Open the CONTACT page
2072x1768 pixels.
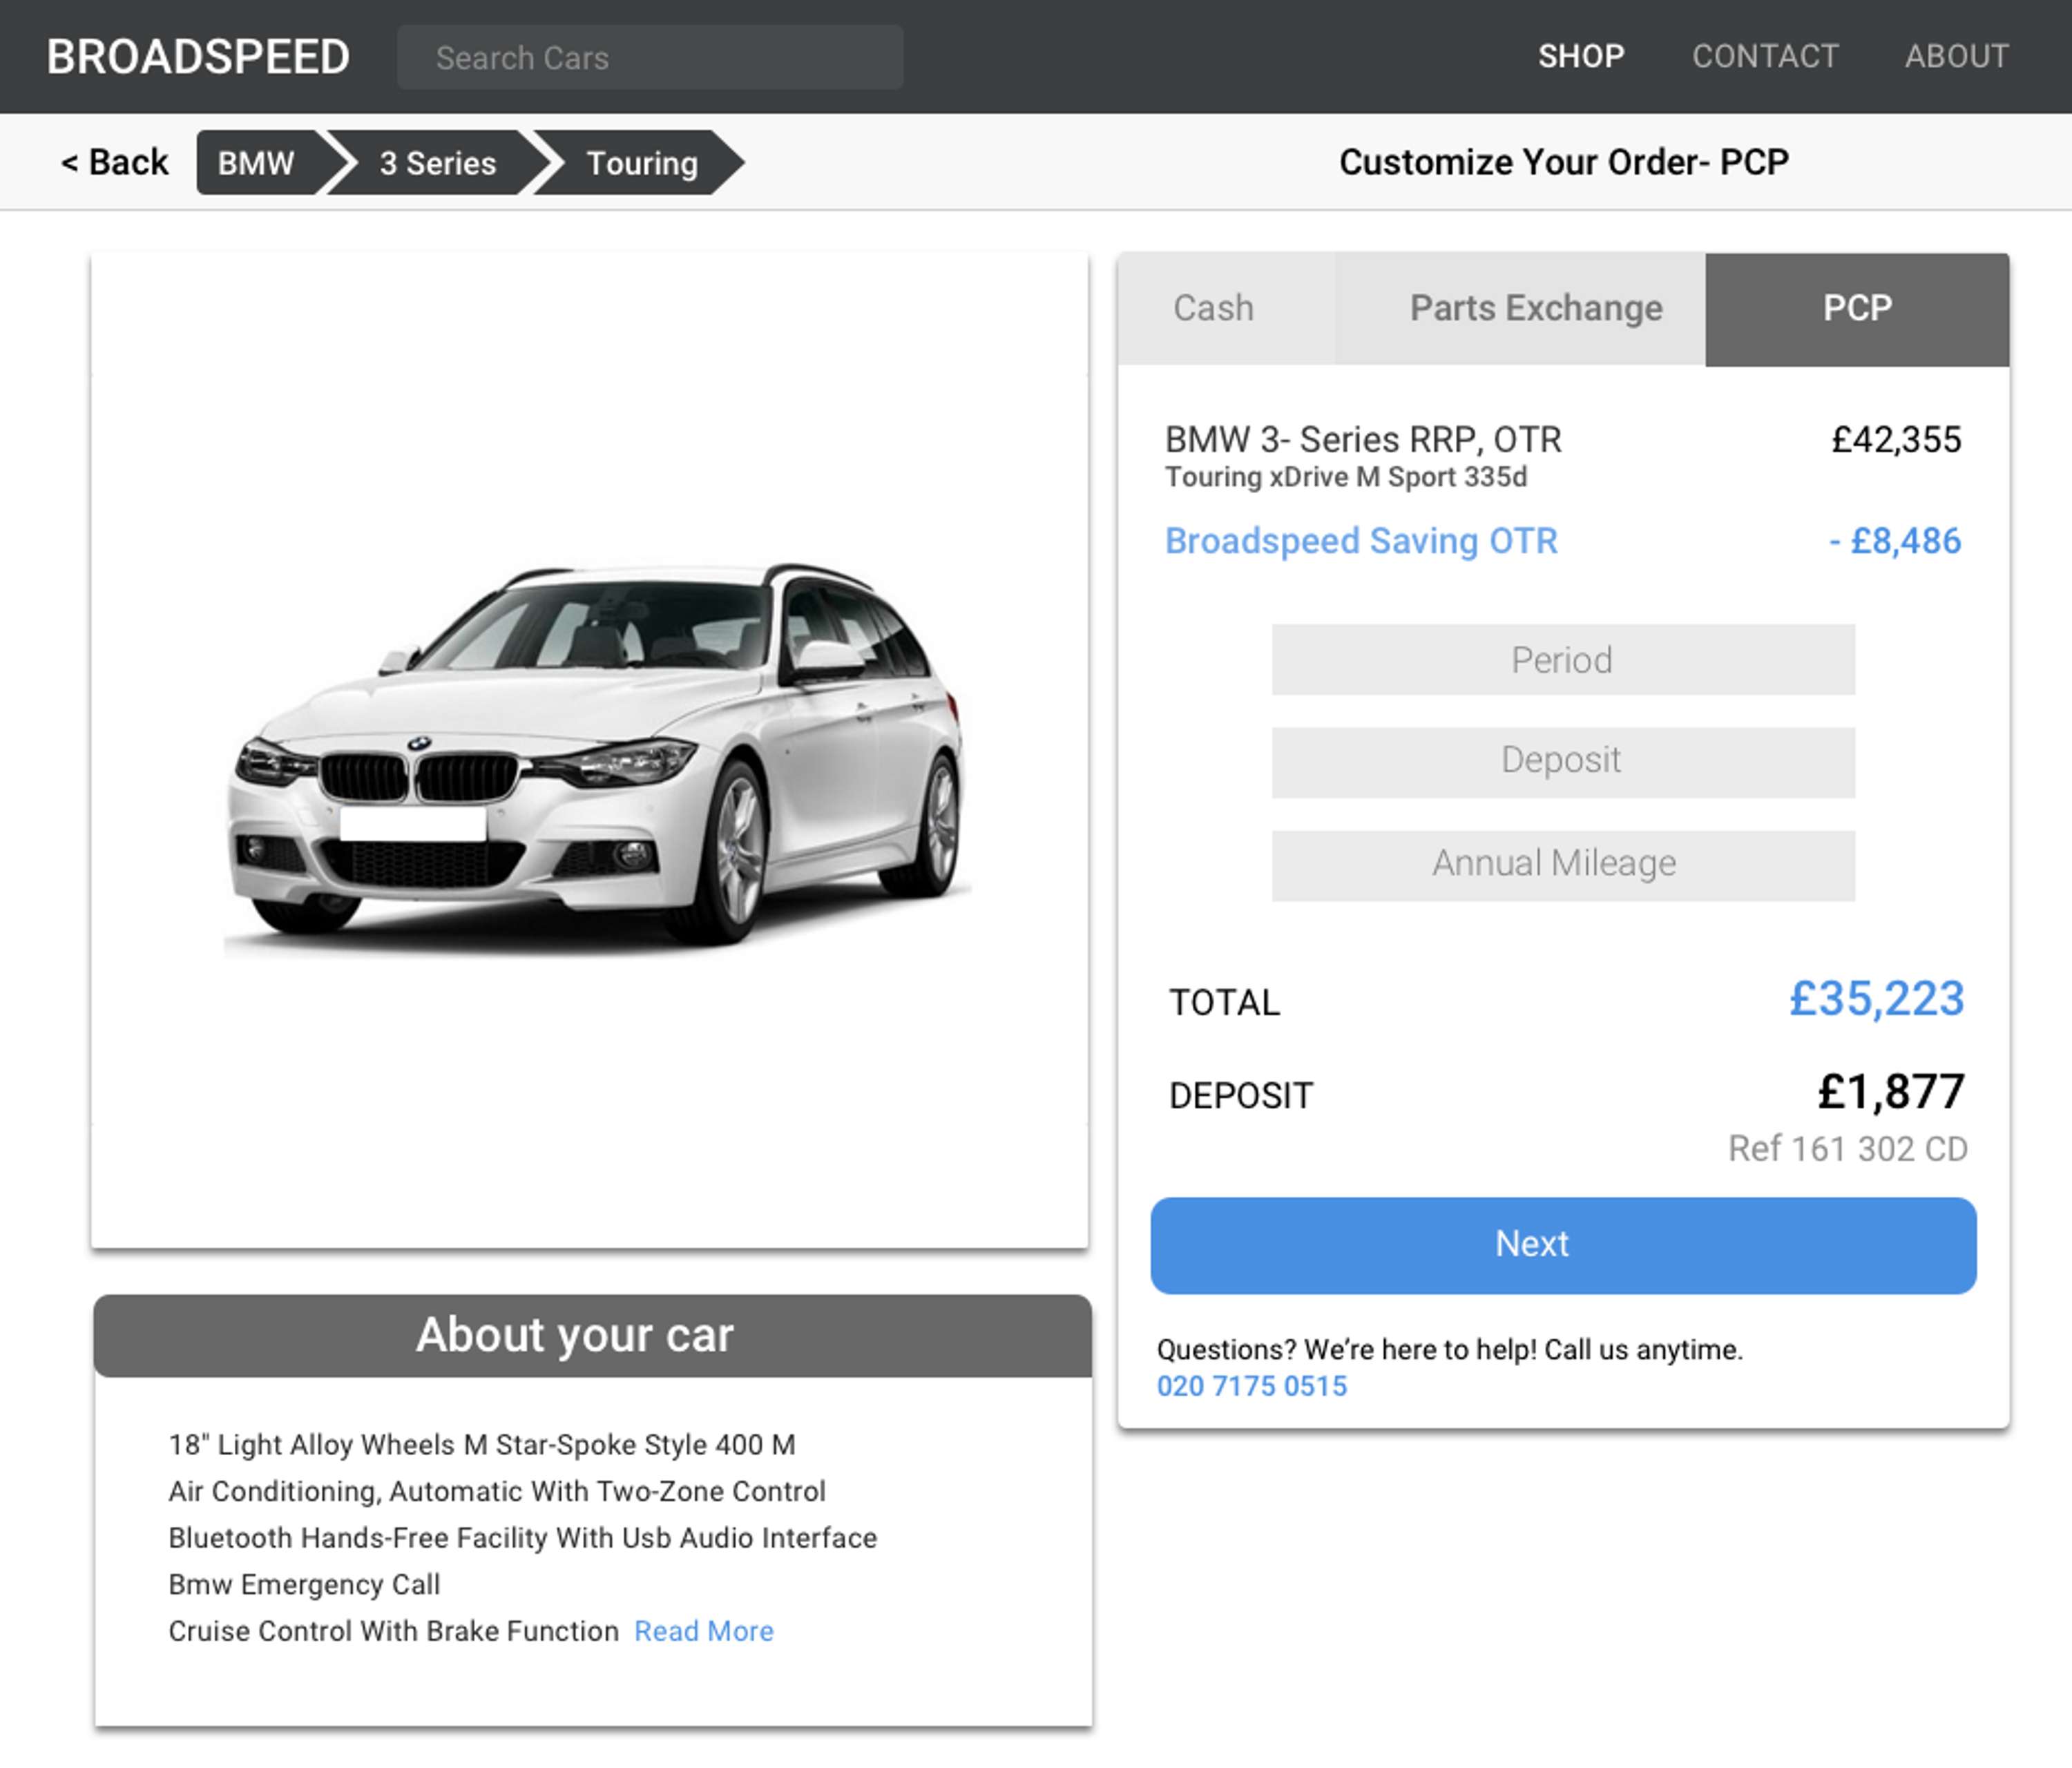(1765, 57)
